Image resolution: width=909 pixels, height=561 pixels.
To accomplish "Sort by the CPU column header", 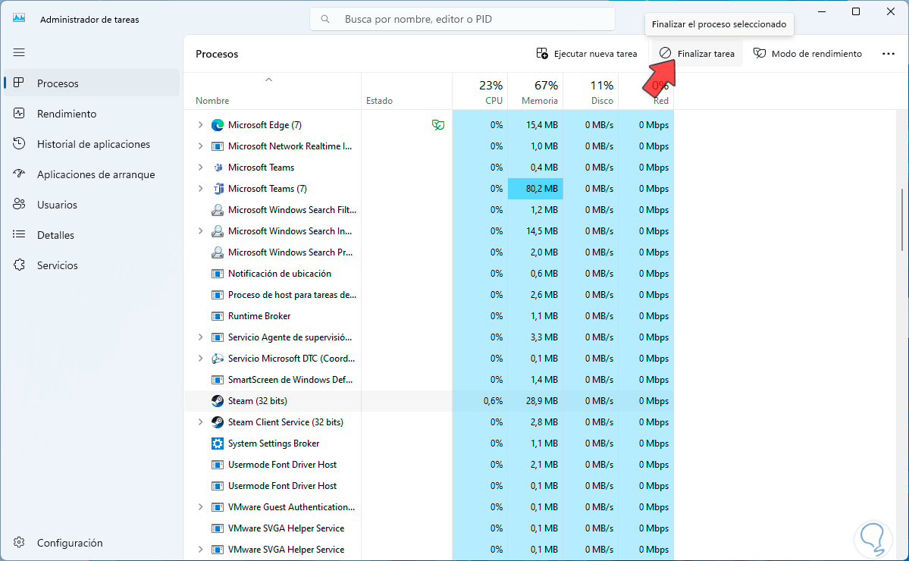I will point(480,92).
